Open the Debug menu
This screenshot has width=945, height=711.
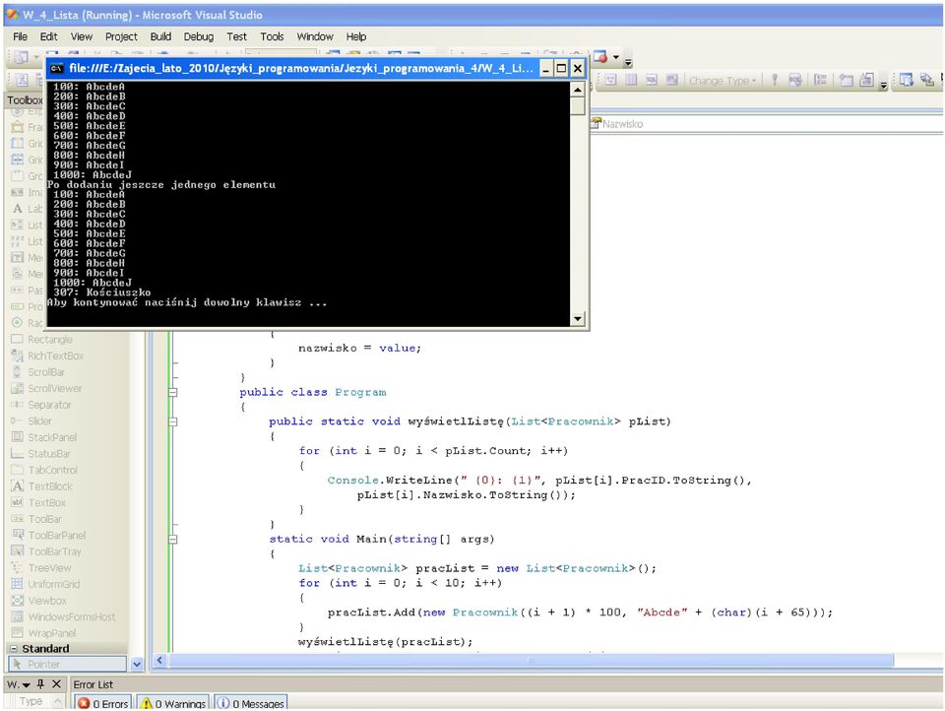coord(198,36)
